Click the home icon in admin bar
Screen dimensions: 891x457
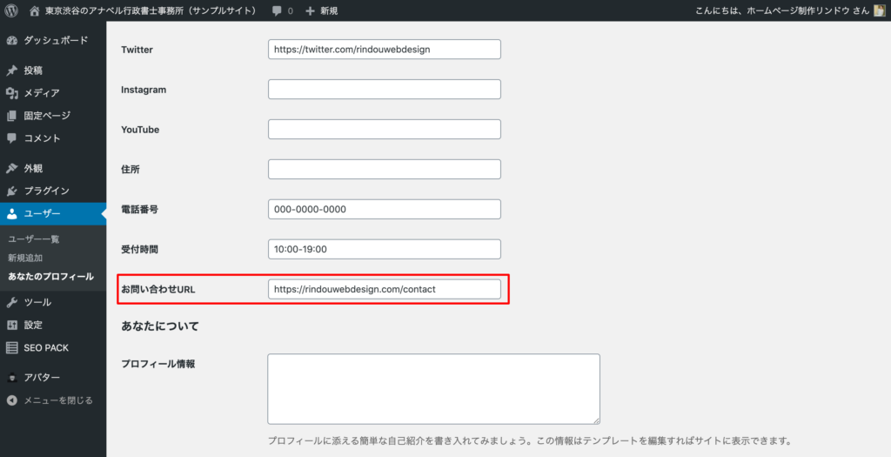[x=35, y=10]
